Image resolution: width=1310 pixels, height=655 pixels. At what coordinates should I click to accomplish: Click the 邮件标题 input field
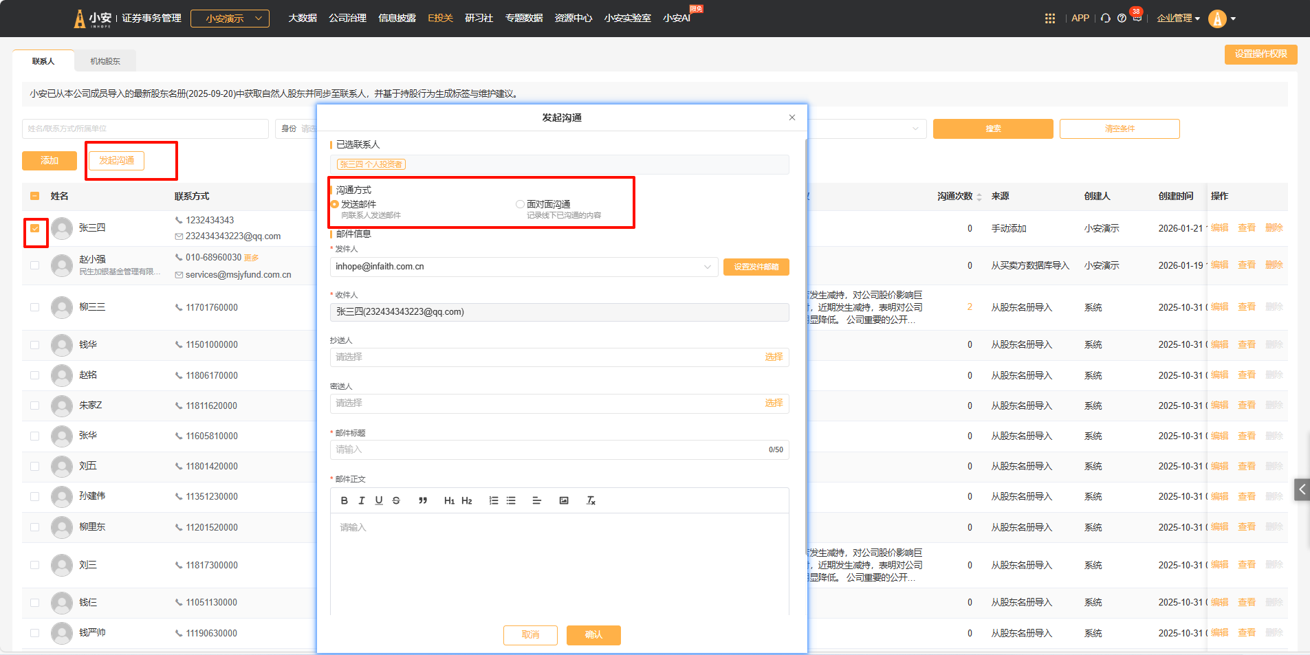click(559, 449)
